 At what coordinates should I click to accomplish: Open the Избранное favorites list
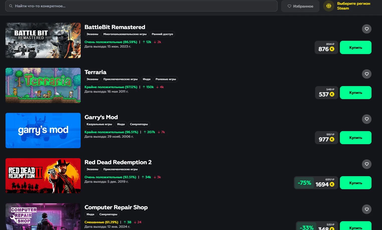(300, 6)
